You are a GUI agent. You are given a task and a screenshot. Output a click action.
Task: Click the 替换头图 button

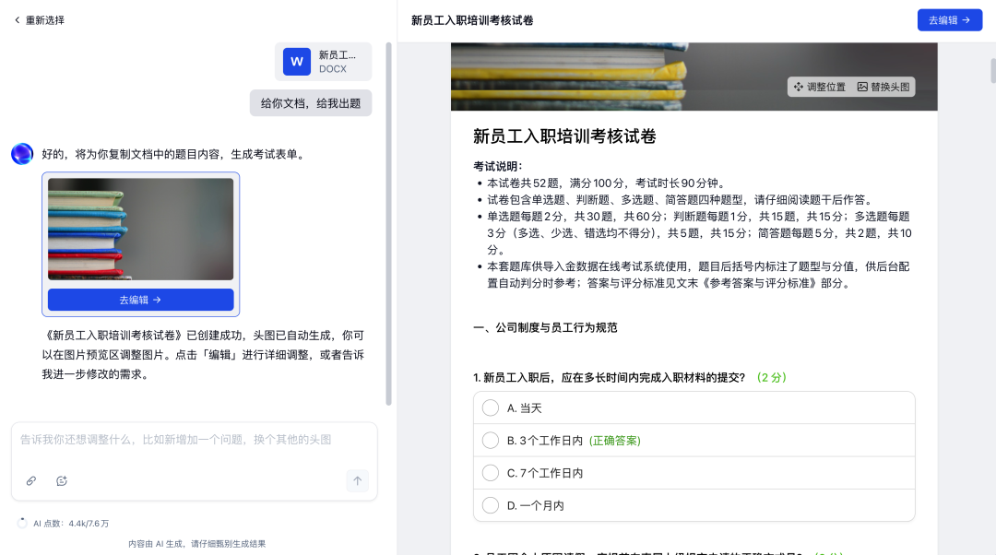883,87
